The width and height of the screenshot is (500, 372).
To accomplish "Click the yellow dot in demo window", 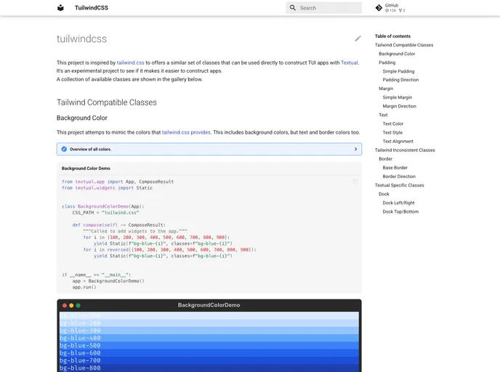I will 71,305.
